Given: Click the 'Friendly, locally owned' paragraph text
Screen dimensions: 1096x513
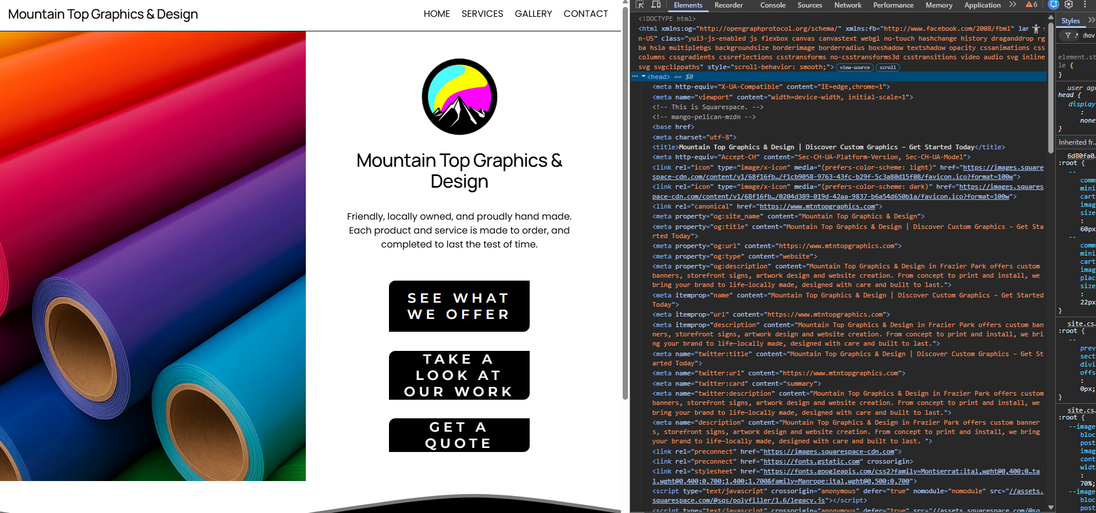Looking at the screenshot, I should click(x=459, y=231).
